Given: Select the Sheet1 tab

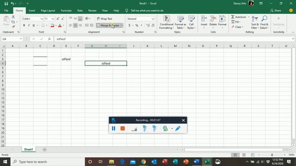Looking at the screenshot, I should [29, 149].
